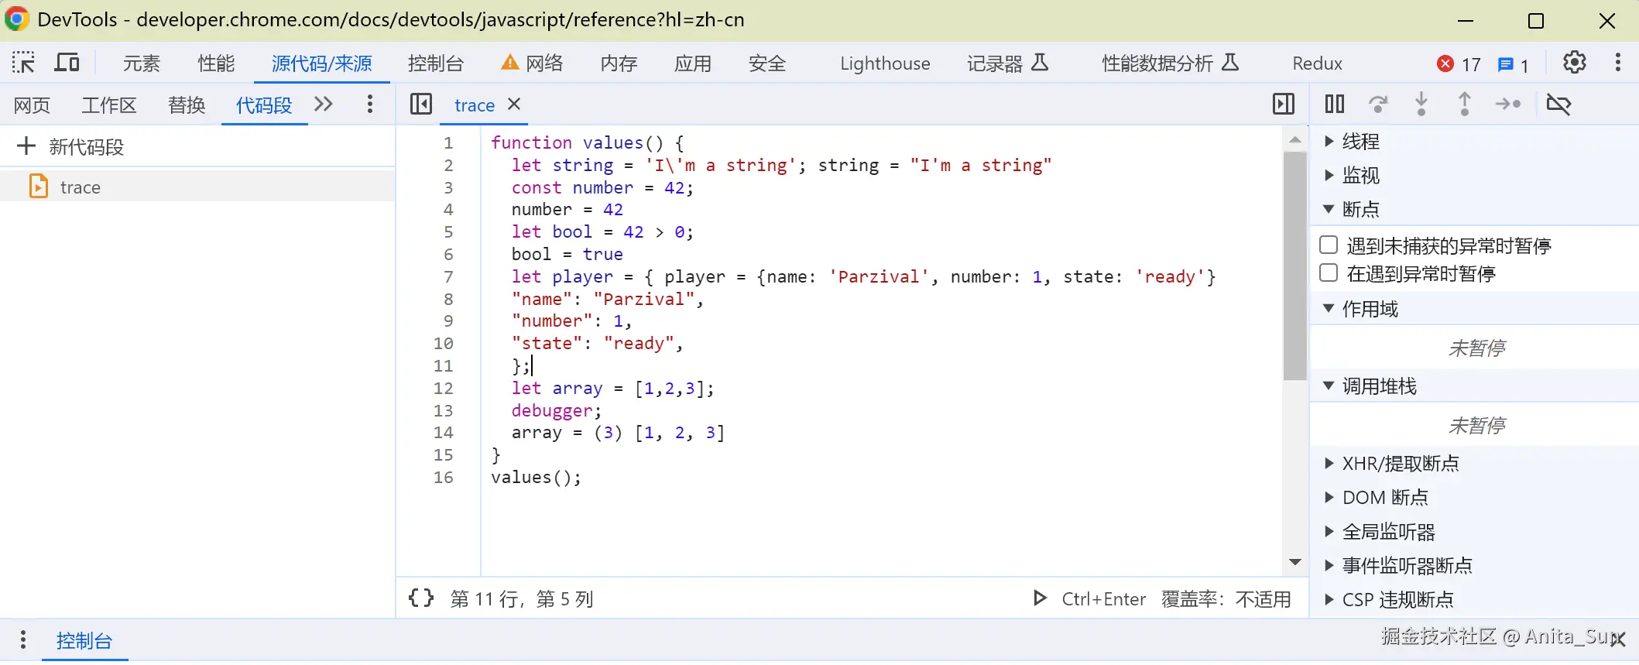Image resolution: width=1639 pixels, height=665 pixels.
Task: Show more navigator tabs chevron
Action: [x=324, y=104]
